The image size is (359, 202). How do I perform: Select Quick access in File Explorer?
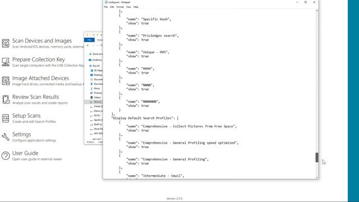click(x=96, y=54)
